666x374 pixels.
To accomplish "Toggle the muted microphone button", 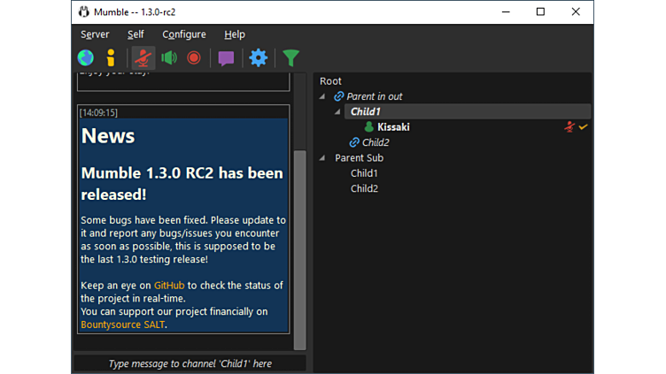I will [x=143, y=58].
